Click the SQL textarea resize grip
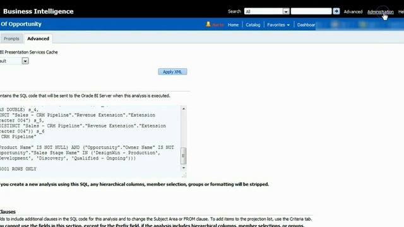 coord(184,175)
